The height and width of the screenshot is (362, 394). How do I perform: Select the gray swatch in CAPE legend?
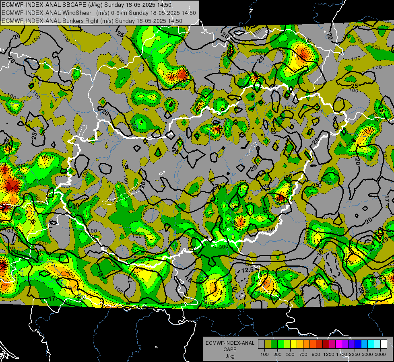click(x=261, y=344)
